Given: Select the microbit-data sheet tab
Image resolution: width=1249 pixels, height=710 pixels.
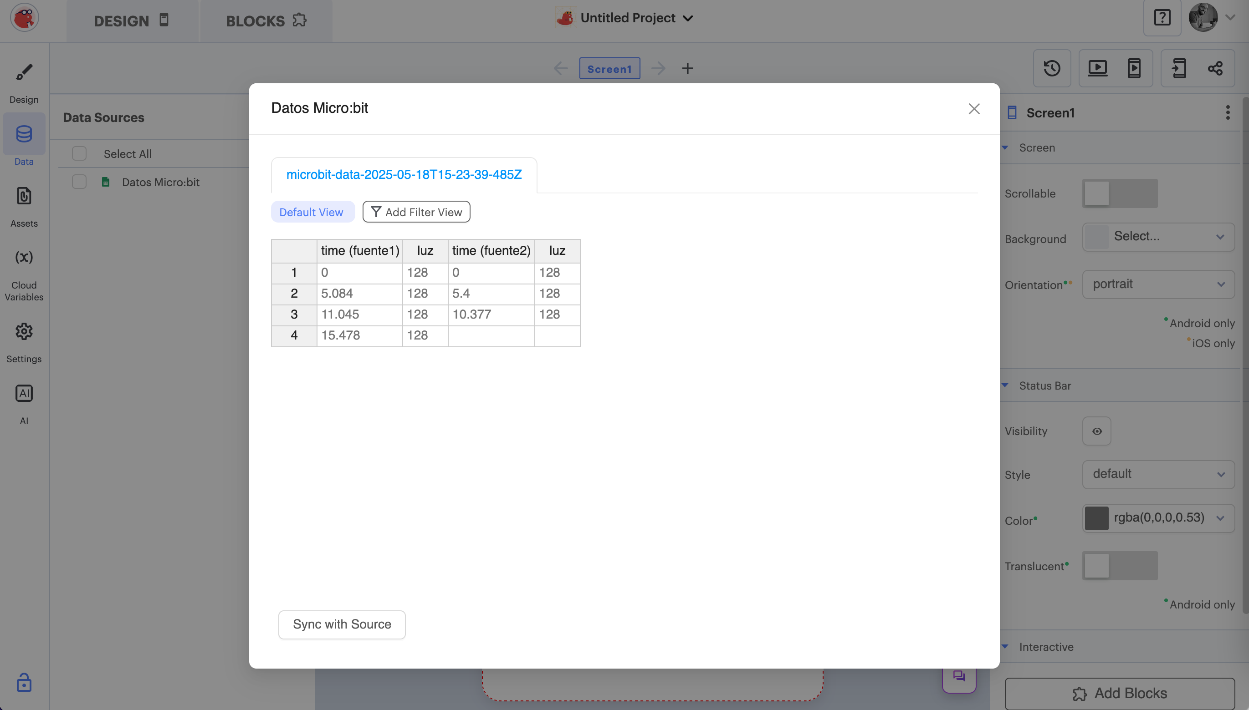Looking at the screenshot, I should click(404, 175).
